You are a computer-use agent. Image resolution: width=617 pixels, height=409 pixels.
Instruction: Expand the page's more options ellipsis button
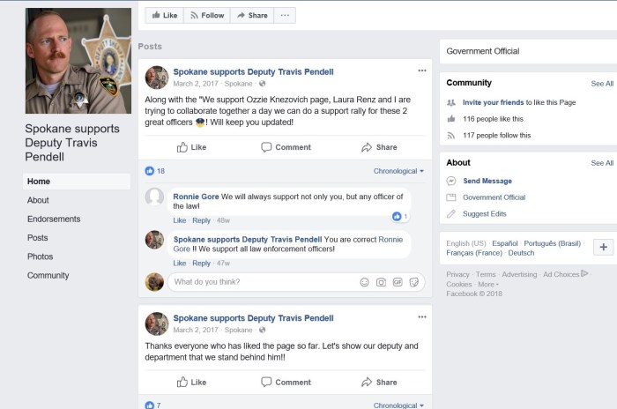(284, 15)
